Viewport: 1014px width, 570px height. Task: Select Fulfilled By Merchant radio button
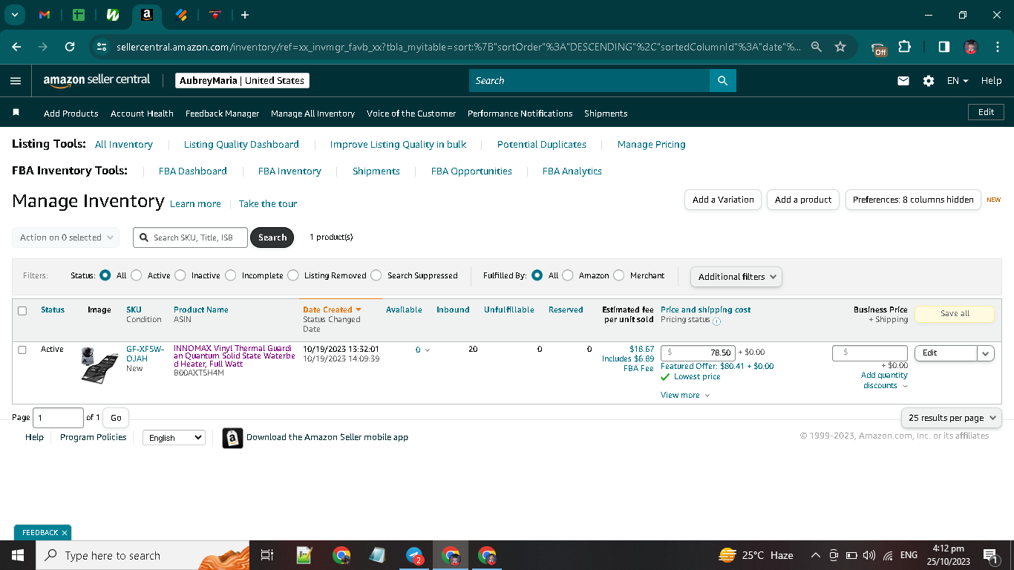[x=619, y=275]
